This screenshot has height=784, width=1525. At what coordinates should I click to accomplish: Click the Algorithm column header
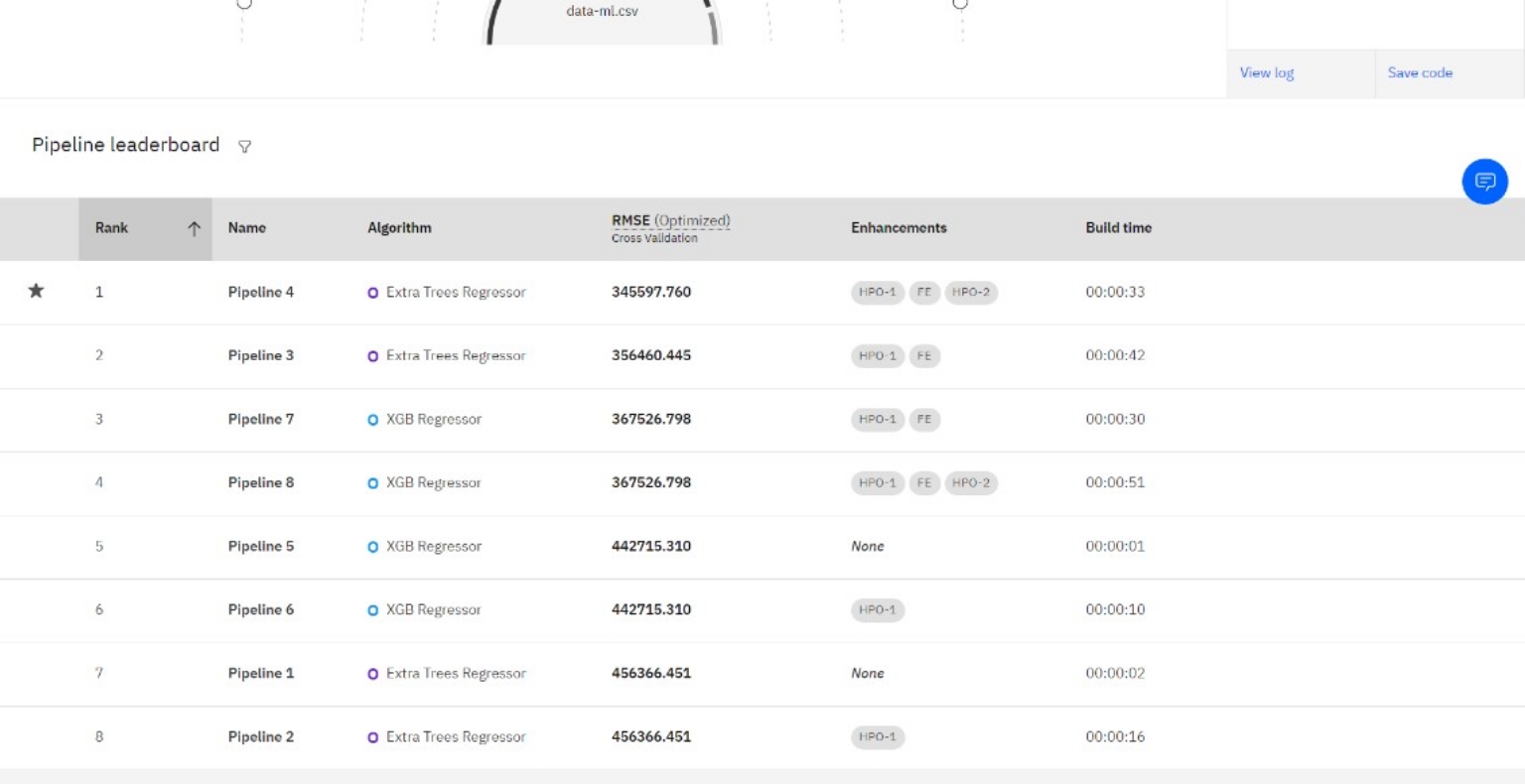399,228
